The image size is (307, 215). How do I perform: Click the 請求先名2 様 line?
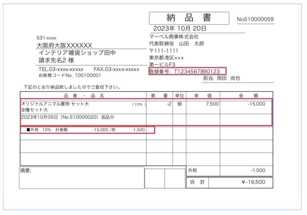point(56,60)
